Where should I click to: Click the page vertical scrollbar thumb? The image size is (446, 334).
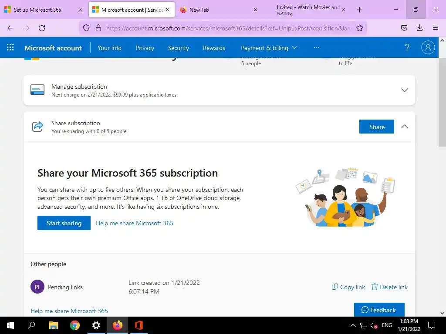pyautogui.click(x=442, y=102)
